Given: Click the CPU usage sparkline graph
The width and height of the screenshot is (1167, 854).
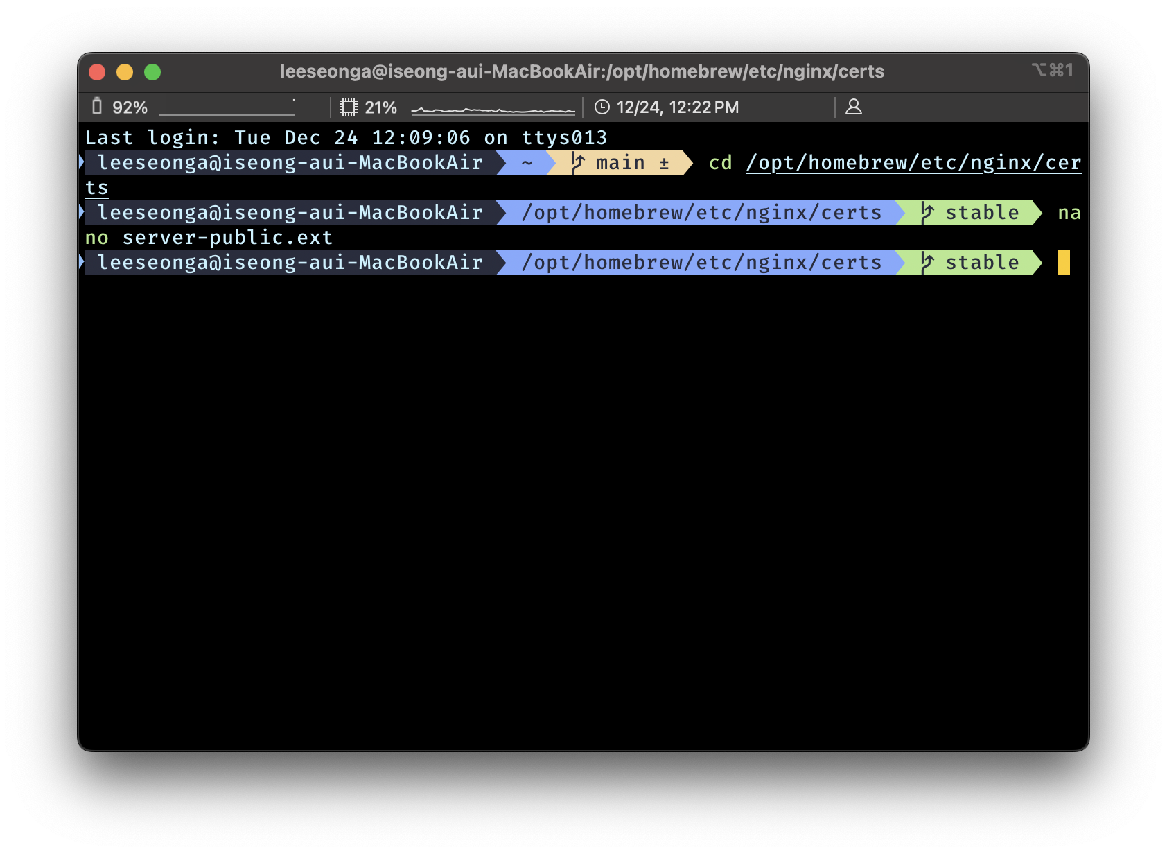Looking at the screenshot, I should pyautogui.click(x=493, y=110).
